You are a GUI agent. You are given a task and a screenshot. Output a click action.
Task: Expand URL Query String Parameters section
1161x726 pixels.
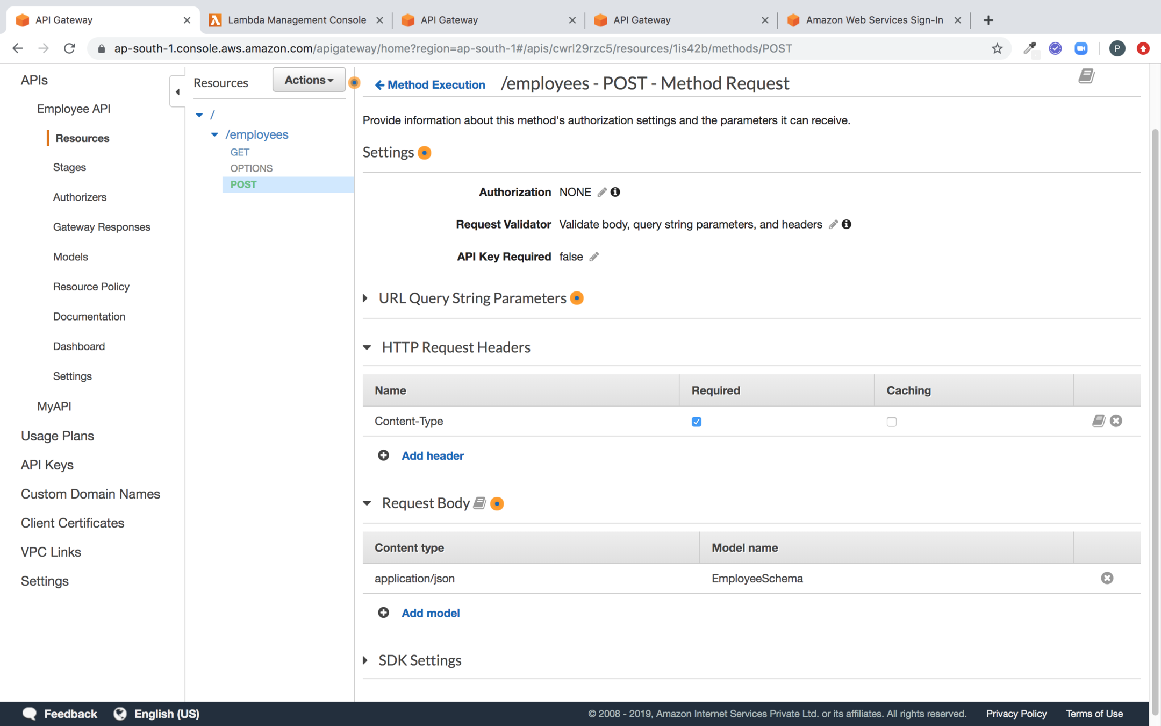[366, 298]
